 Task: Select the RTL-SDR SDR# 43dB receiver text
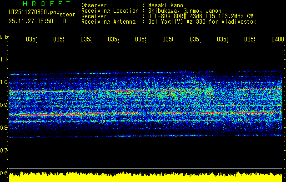pyautogui.click(x=201, y=16)
